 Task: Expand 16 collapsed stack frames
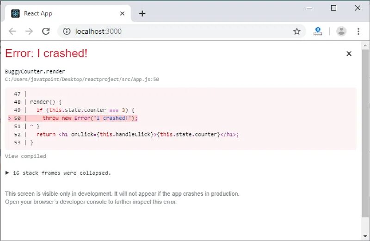[x=58, y=173]
